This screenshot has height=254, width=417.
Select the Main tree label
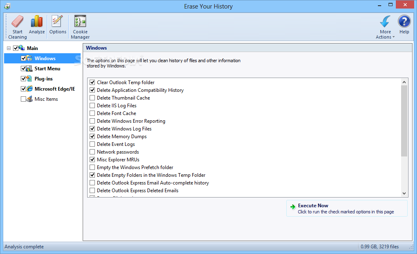[x=33, y=48]
